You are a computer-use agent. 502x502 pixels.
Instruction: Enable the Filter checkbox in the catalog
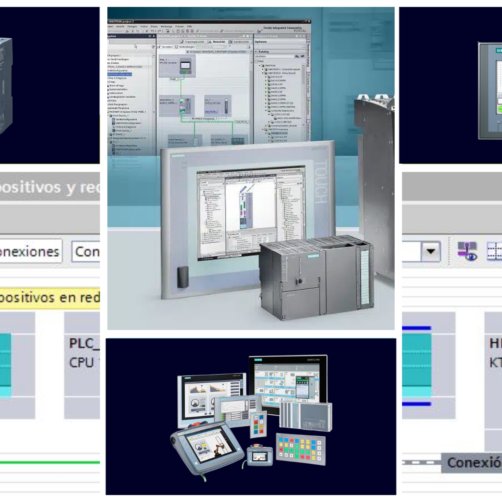(x=256, y=61)
